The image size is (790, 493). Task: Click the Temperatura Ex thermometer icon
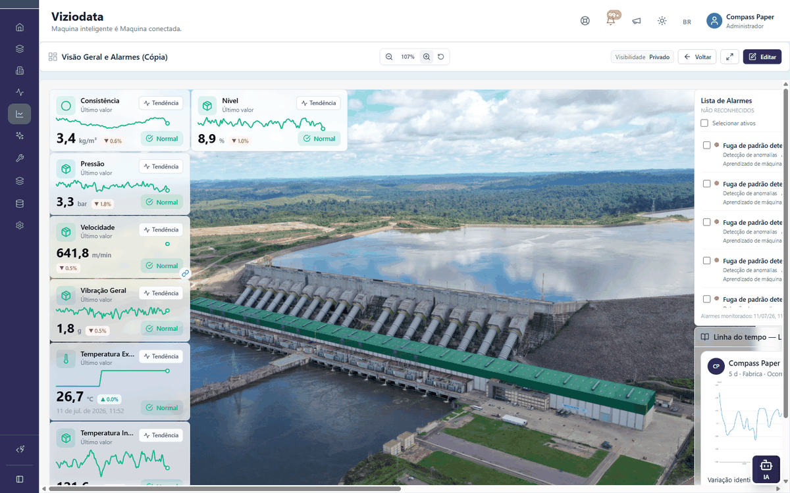66,359
